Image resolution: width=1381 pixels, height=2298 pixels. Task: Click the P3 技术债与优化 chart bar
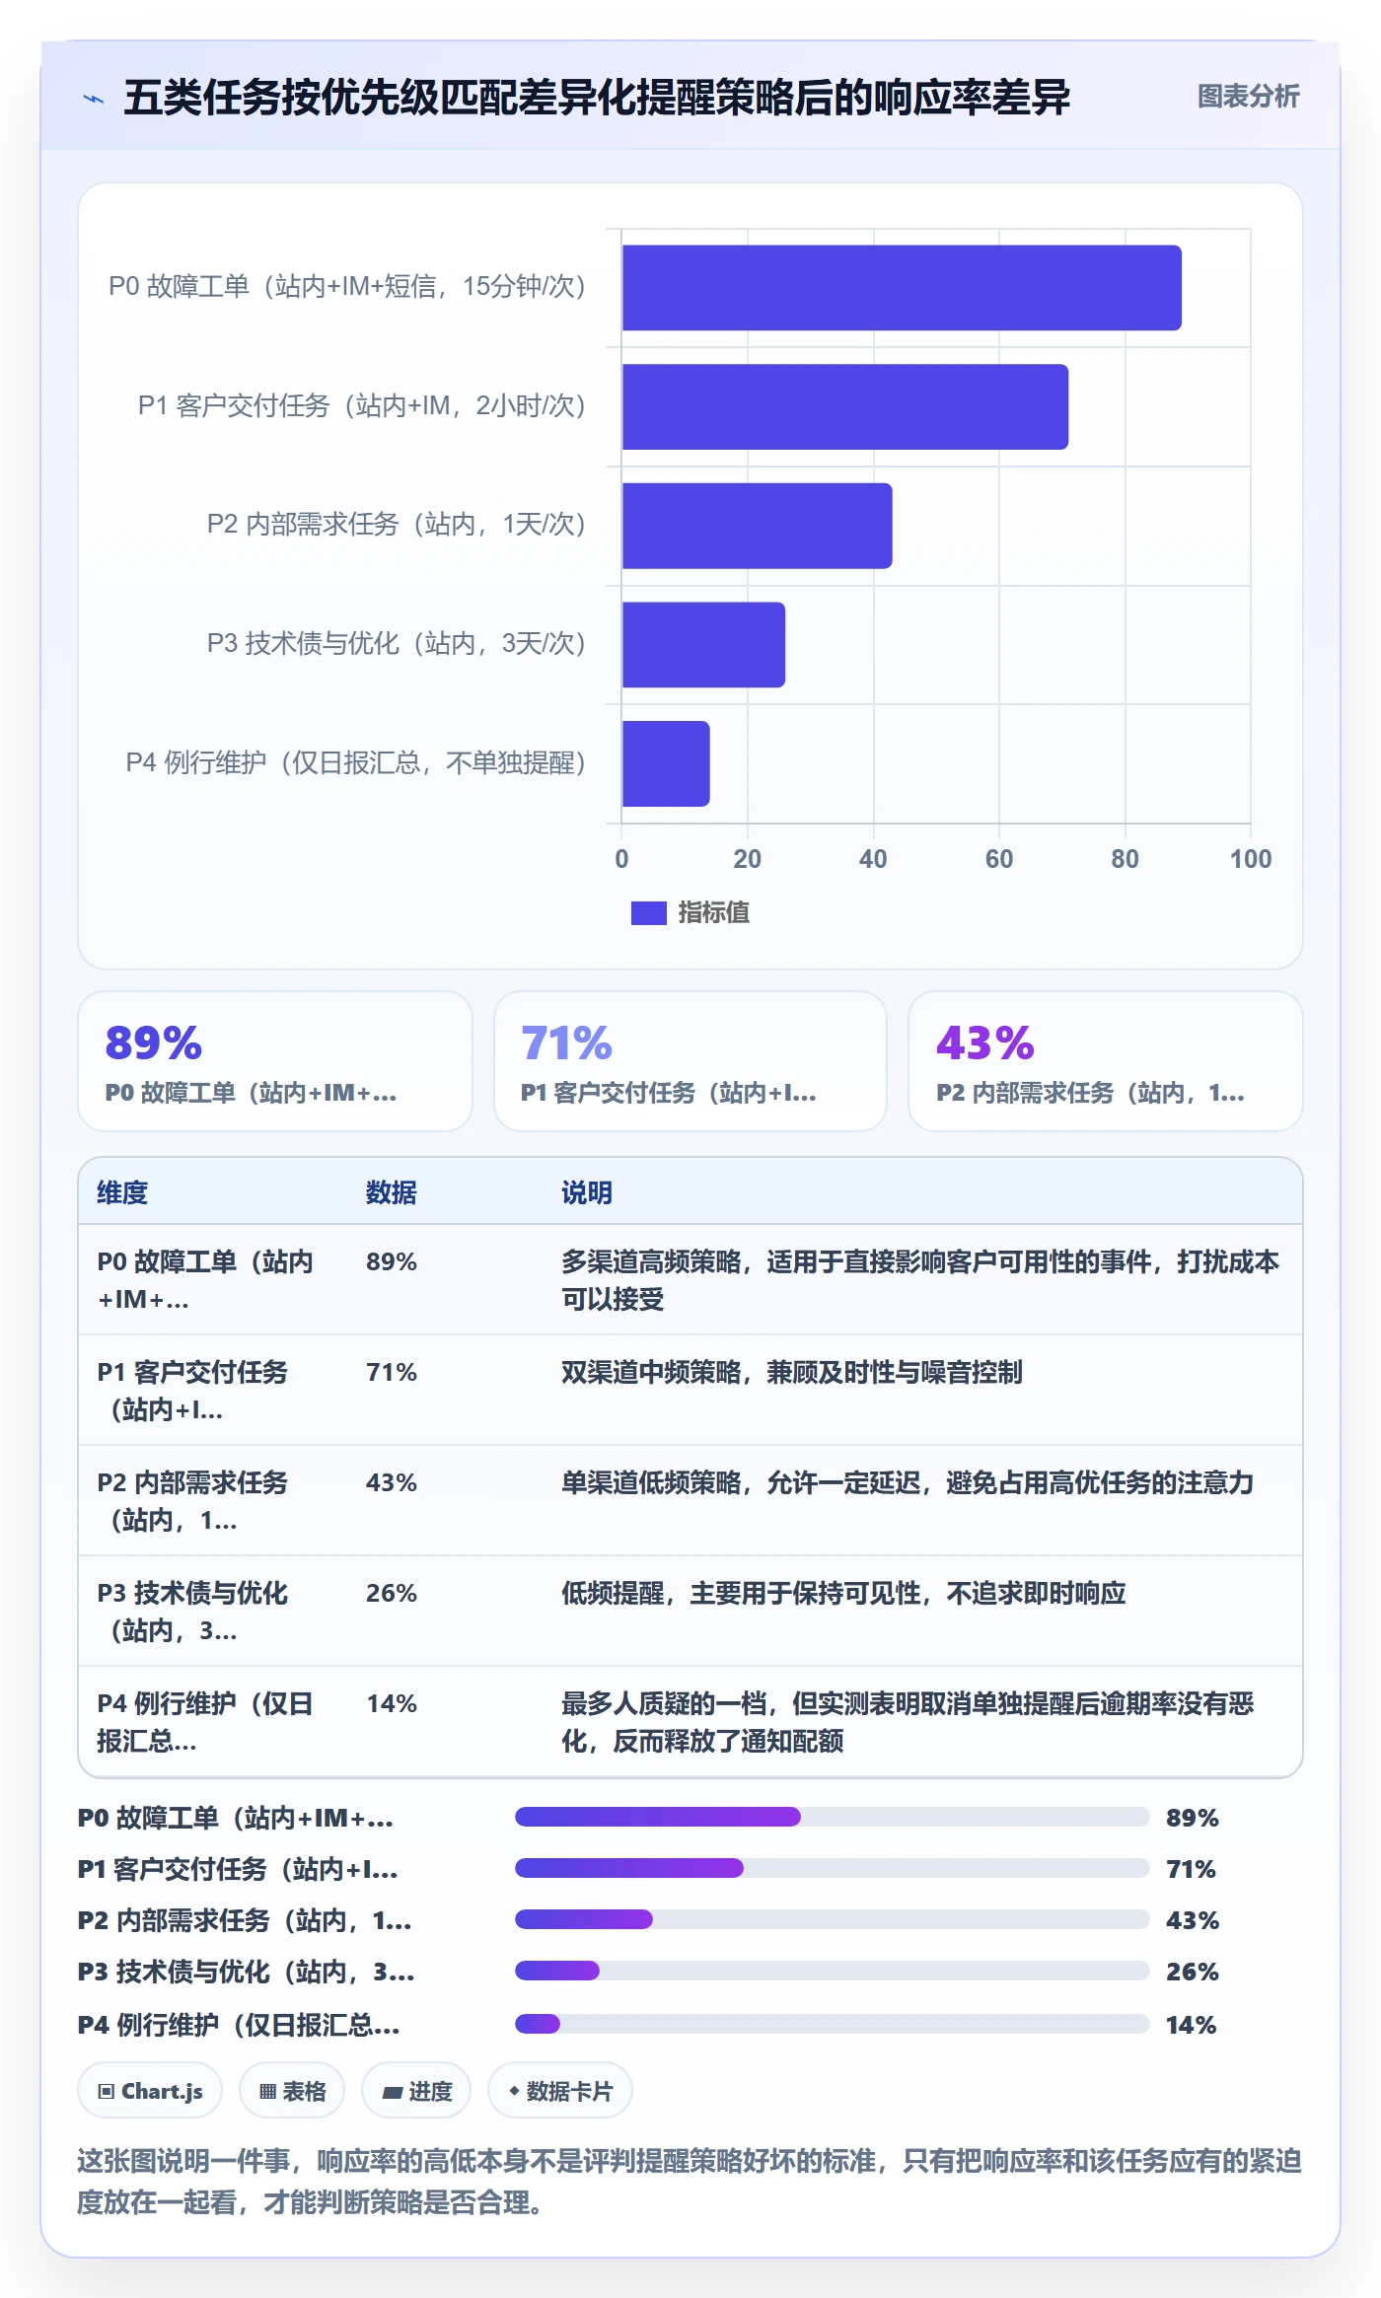tap(703, 645)
